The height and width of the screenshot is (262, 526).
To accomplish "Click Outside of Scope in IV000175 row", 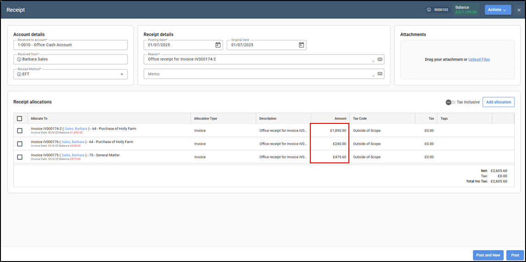I will [367, 156].
